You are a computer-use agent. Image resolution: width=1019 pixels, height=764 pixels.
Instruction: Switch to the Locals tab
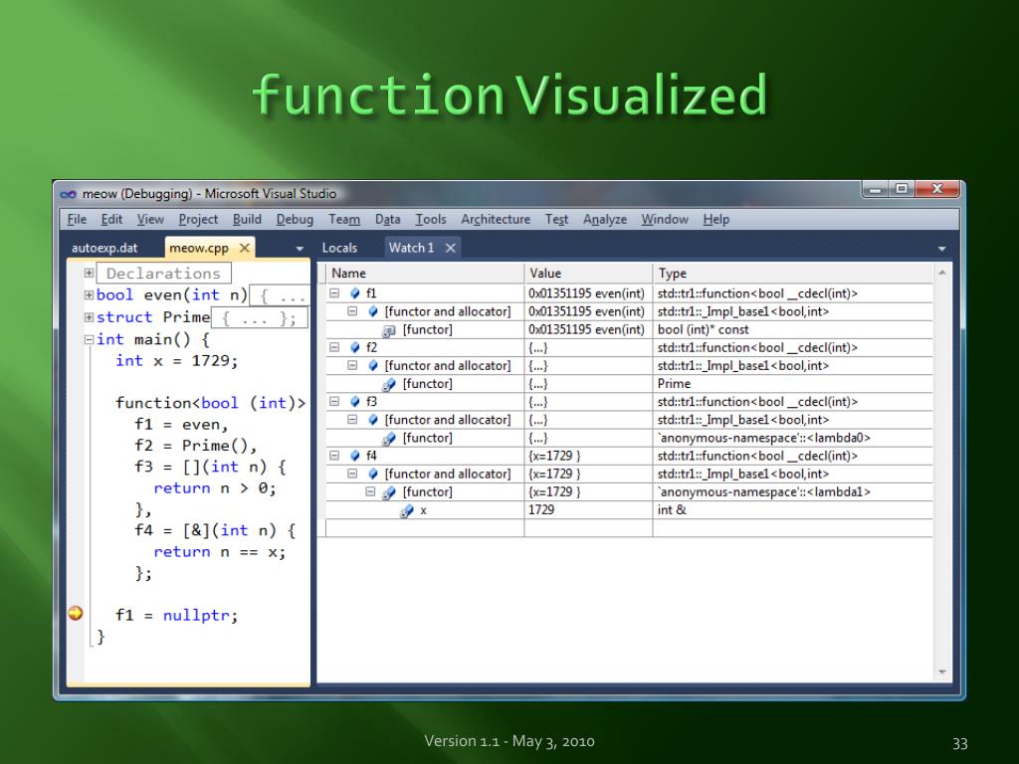click(339, 248)
